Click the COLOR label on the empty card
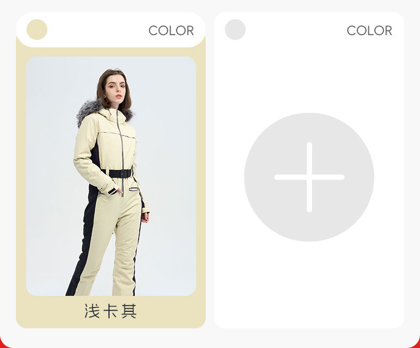 click(369, 30)
